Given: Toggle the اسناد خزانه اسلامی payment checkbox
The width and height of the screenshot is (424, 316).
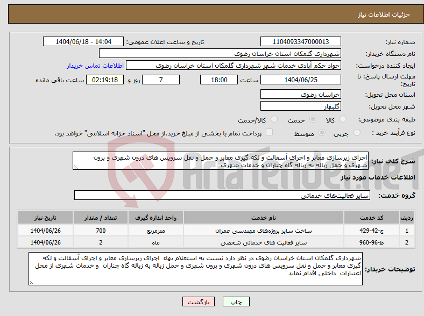Looking at the screenshot, I should coord(270,132).
